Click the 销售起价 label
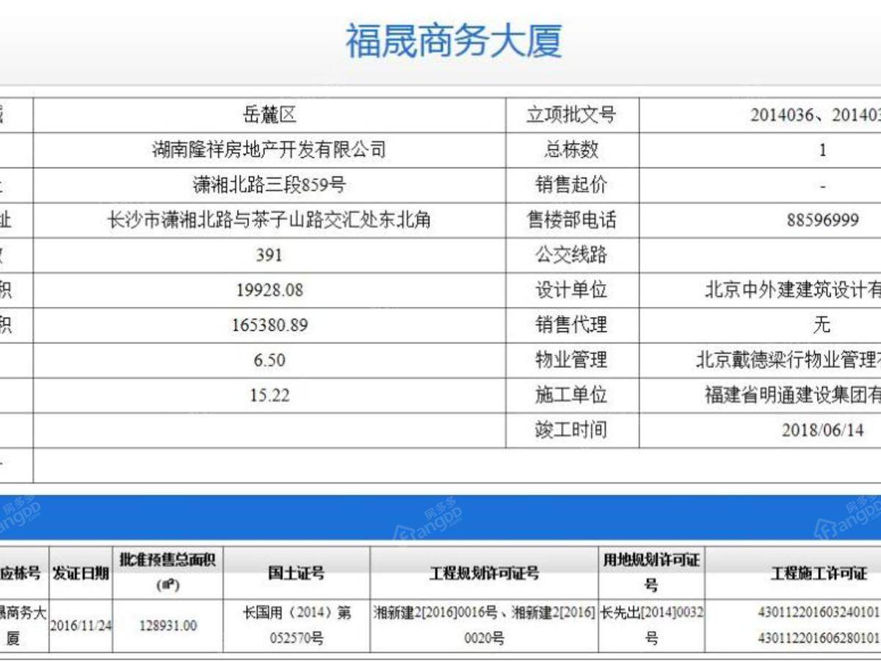This screenshot has width=881, height=661. 571,185
